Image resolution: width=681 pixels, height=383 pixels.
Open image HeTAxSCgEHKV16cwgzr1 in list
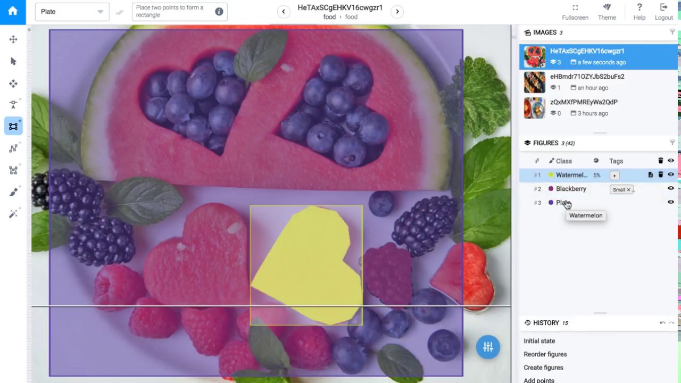click(x=599, y=56)
